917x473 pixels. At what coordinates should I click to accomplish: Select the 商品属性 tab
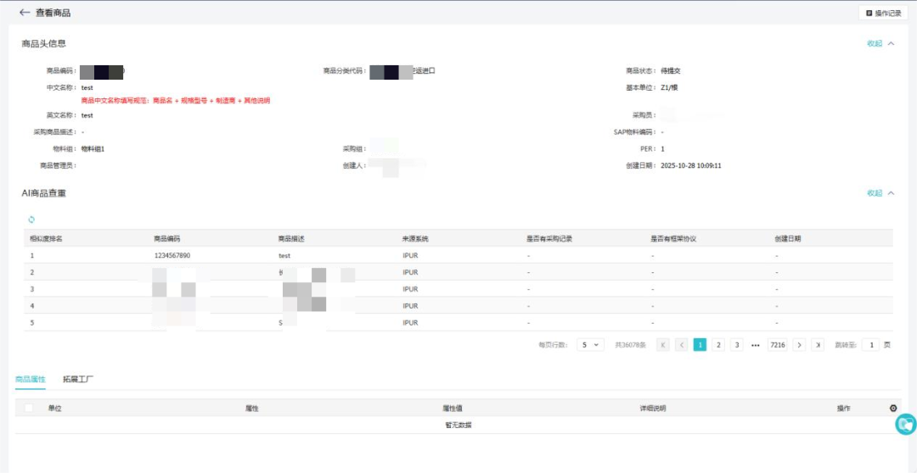tap(31, 379)
